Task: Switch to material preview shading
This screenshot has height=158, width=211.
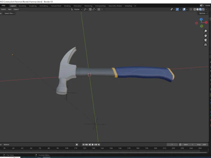Action: 200,9
